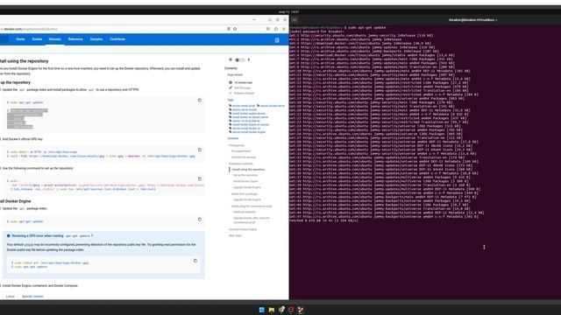
Task: Jump to 'Install pre-releases' in contents
Action: 245,212
